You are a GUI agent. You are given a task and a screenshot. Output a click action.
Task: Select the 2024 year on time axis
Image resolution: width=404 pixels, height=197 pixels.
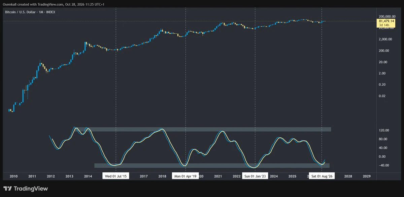pyautogui.click(x=274, y=176)
